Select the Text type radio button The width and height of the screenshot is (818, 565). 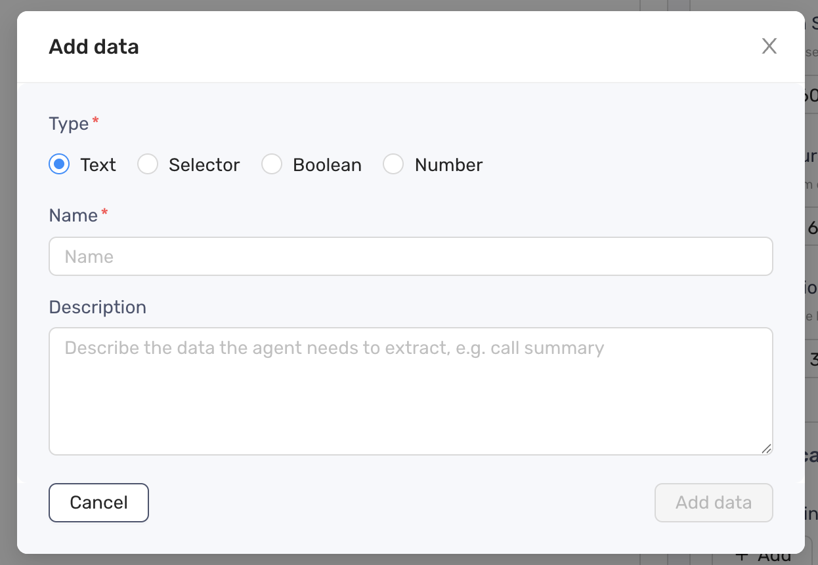coord(58,165)
